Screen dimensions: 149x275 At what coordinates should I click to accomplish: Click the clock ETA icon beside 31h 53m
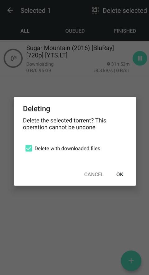[108, 64]
